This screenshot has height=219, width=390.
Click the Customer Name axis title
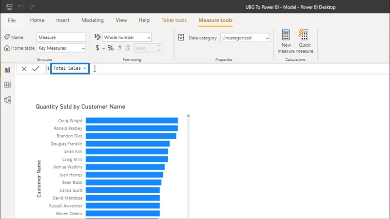[39, 179]
